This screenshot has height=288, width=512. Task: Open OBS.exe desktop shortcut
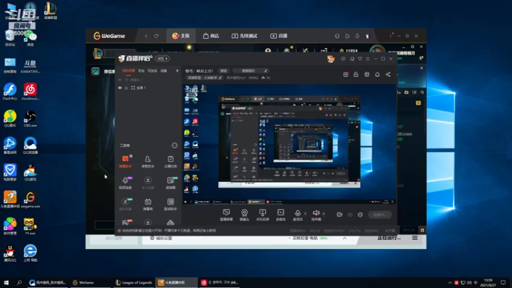(x=30, y=119)
